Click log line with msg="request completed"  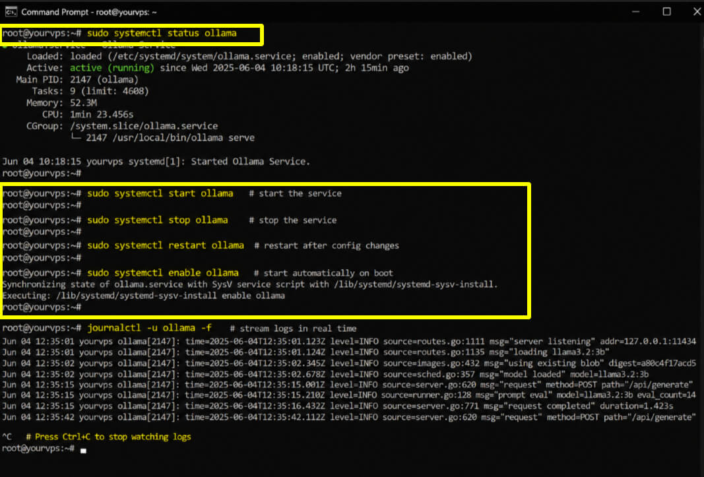[338, 406]
